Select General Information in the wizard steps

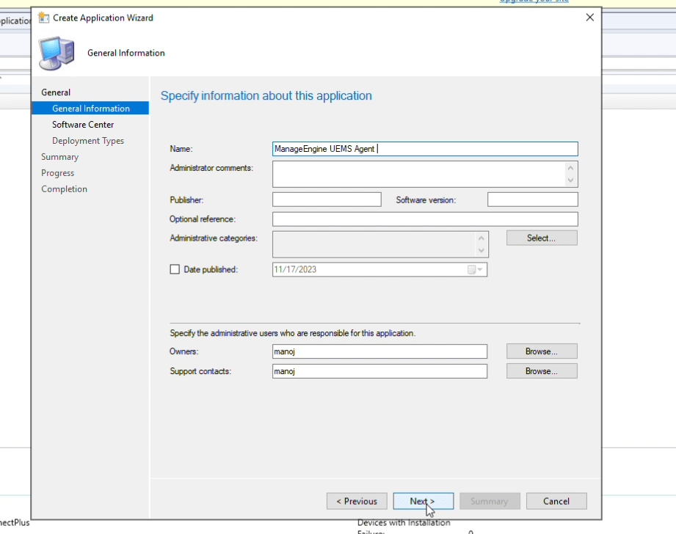point(90,108)
